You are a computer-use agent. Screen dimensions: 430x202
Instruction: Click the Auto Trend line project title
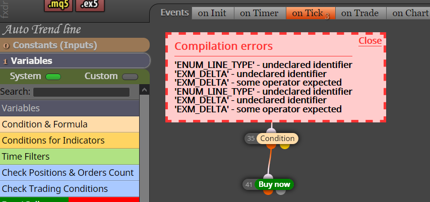tap(42, 30)
